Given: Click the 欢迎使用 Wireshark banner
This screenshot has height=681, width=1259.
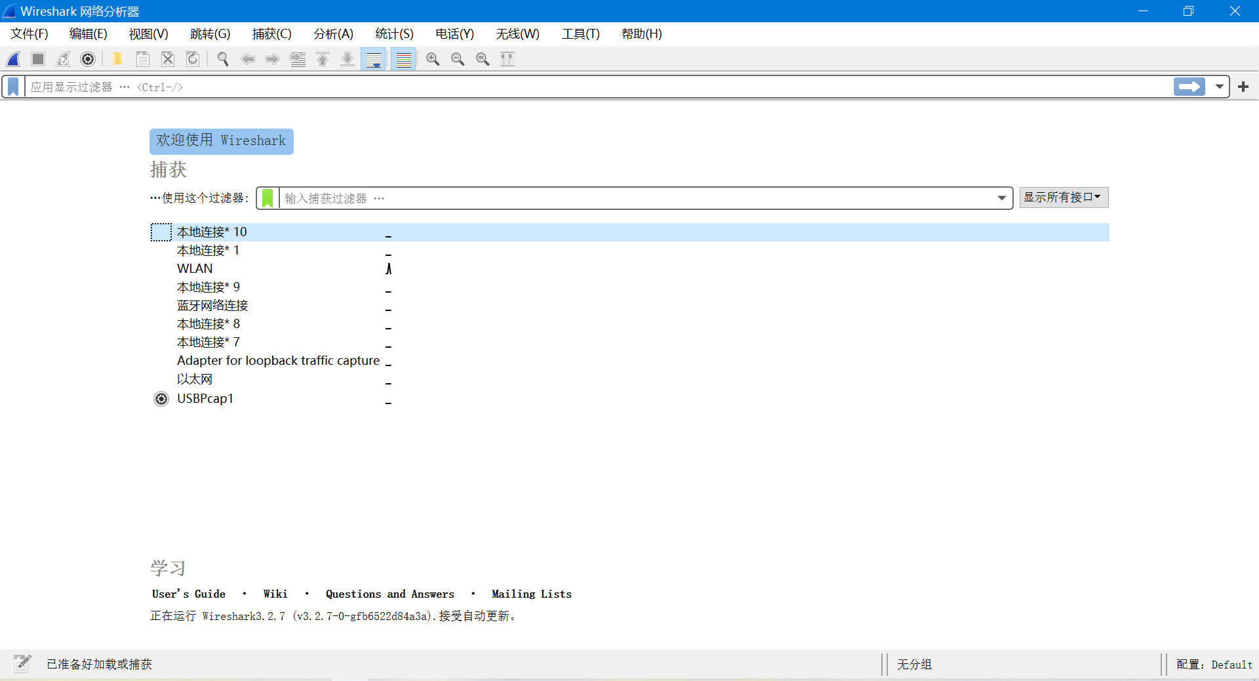Looking at the screenshot, I should point(222,141).
